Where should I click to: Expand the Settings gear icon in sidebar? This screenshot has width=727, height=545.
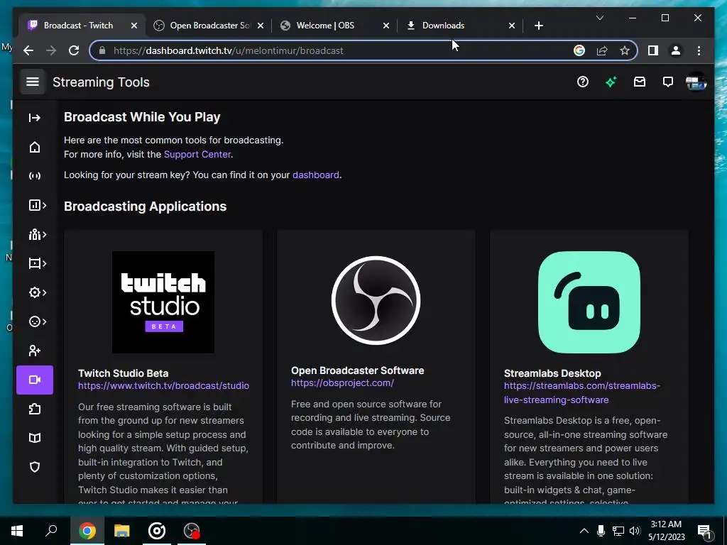[x=37, y=292]
